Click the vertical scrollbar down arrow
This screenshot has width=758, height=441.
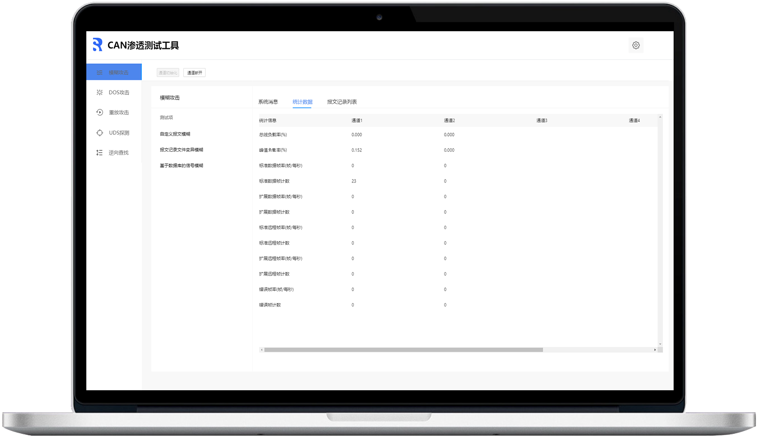click(660, 344)
